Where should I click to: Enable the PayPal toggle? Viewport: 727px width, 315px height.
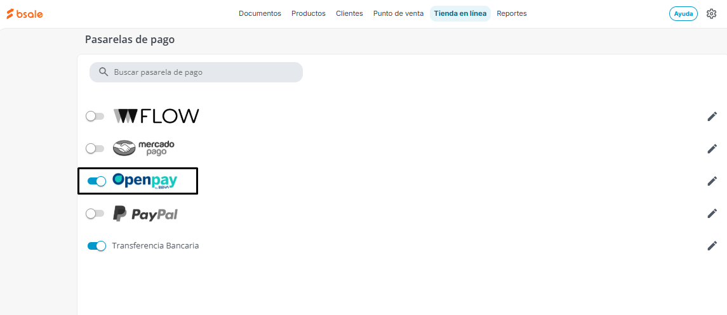(x=95, y=214)
